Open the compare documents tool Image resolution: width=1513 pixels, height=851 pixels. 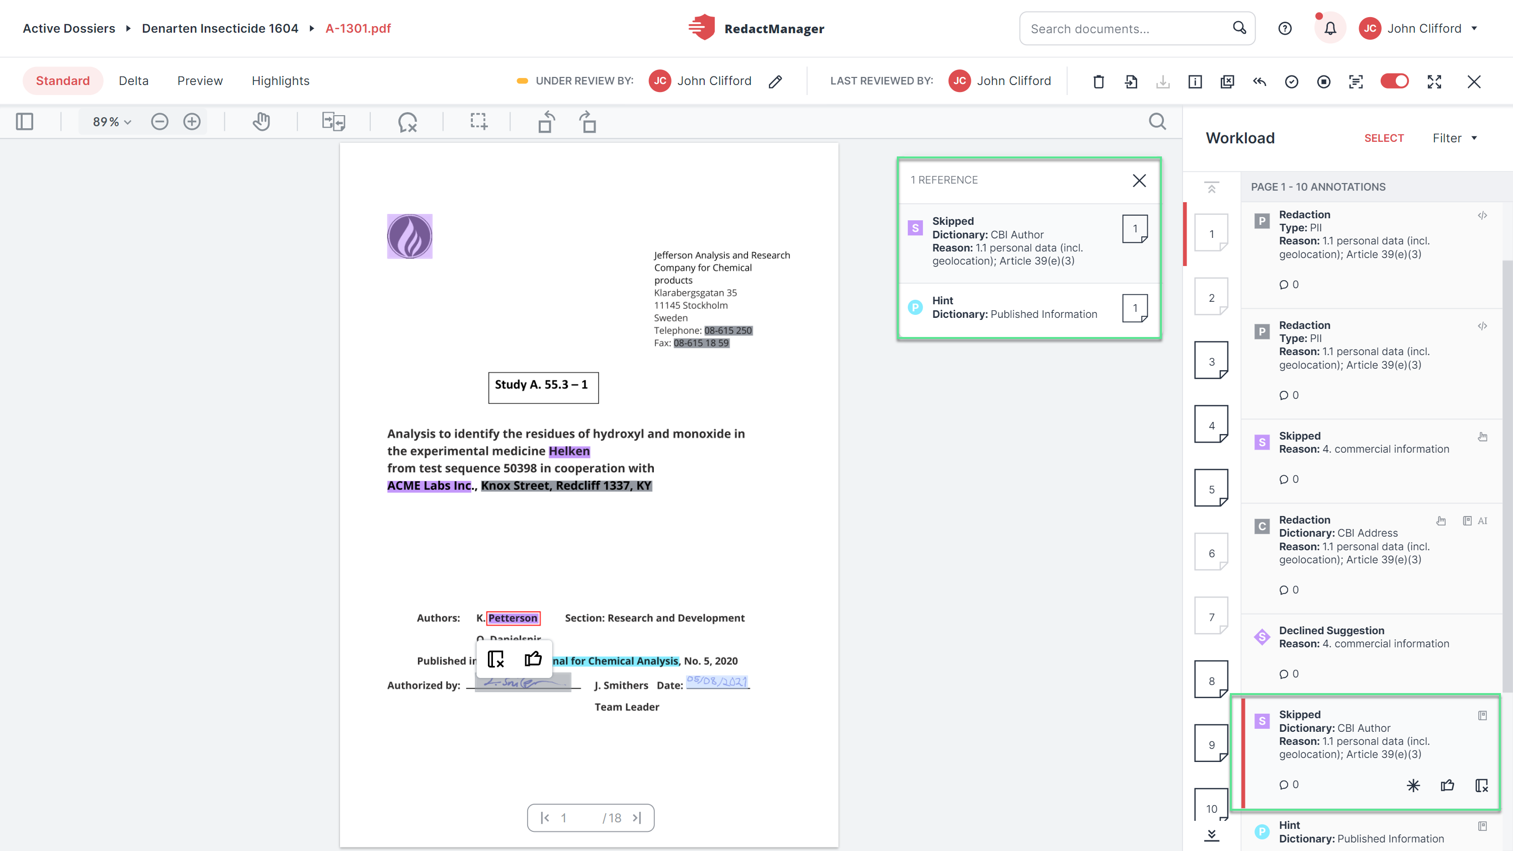click(333, 122)
